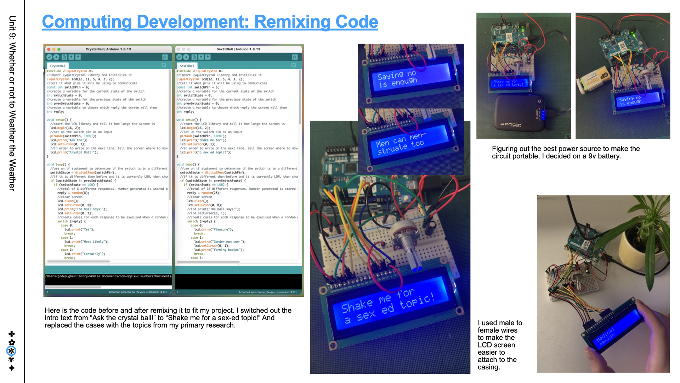Click the circled asterisk symbol in left sidebar
This screenshot has height=383, width=680.
[11, 351]
